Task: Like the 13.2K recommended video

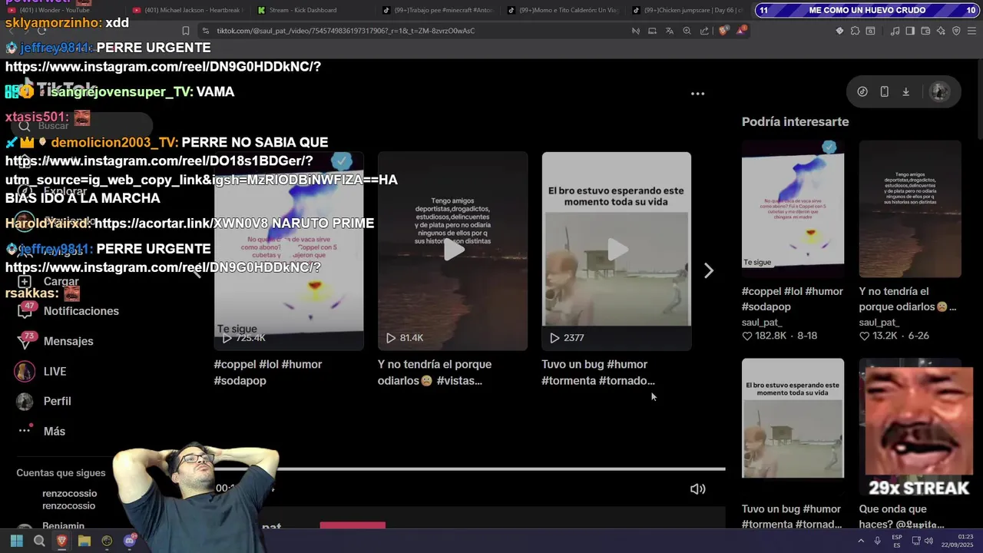Action: coord(865,336)
